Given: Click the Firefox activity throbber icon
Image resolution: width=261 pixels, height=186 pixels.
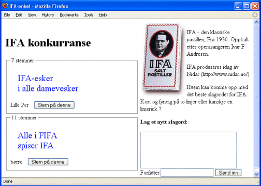Looking at the screenshot, I should point(255,15).
